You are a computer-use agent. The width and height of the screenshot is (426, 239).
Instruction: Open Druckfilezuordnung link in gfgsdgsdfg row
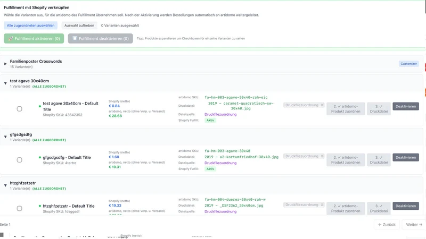pos(220,163)
